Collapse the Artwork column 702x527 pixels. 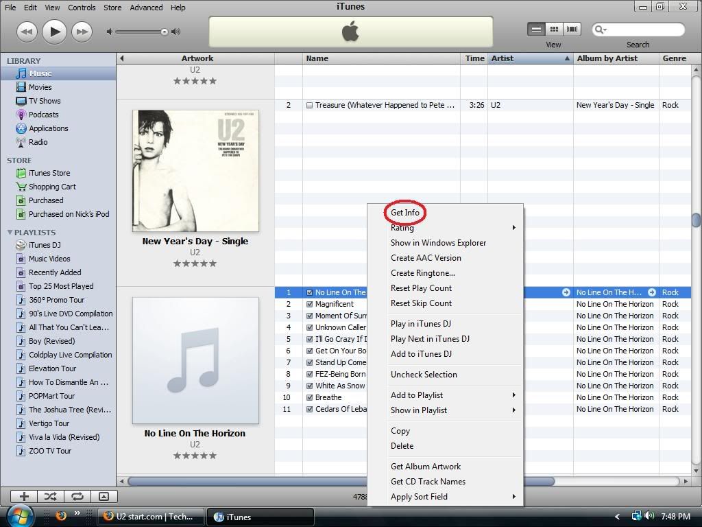(122, 58)
